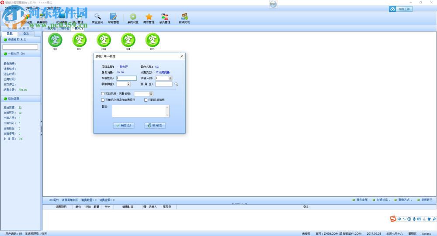
Task: Click the 买断价格 spinner arrows
Action: (x=151, y=94)
